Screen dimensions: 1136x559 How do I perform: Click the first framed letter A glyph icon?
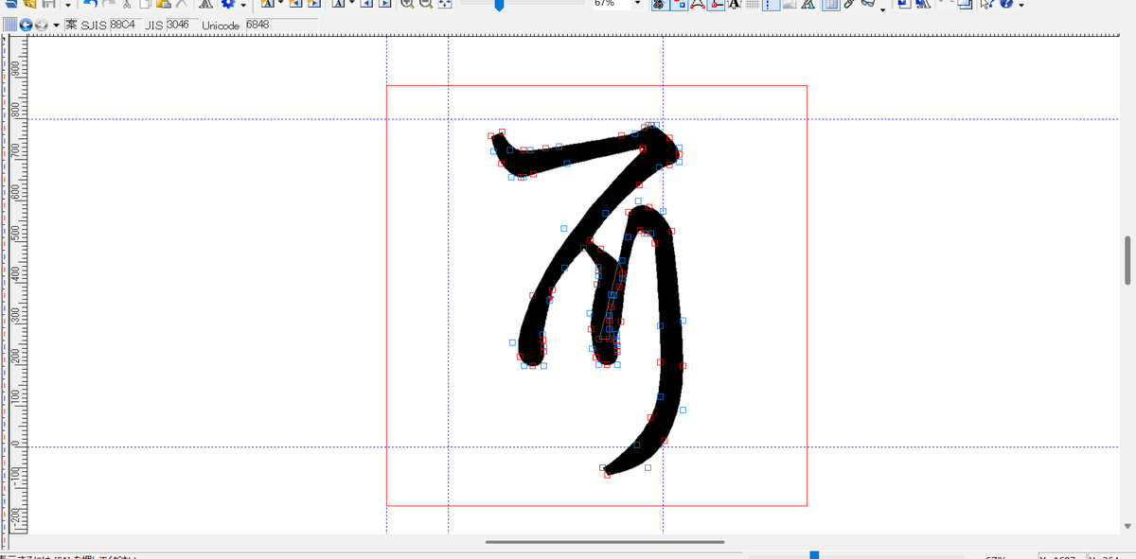pos(267,4)
